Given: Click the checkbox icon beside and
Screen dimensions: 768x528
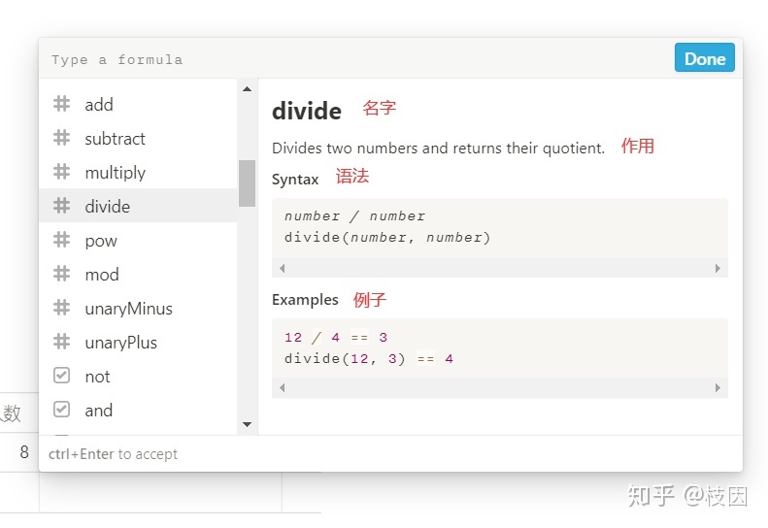Looking at the screenshot, I should tap(61, 410).
